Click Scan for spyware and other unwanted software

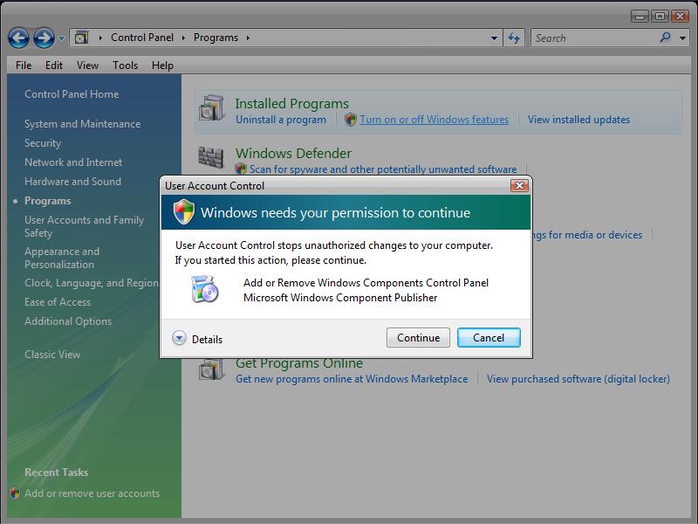(383, 169)
